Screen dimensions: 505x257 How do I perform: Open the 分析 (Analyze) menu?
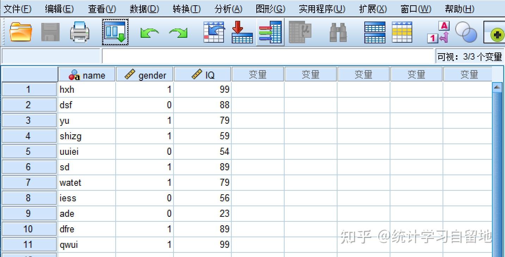pyautogui.click(x=228, y=8)
